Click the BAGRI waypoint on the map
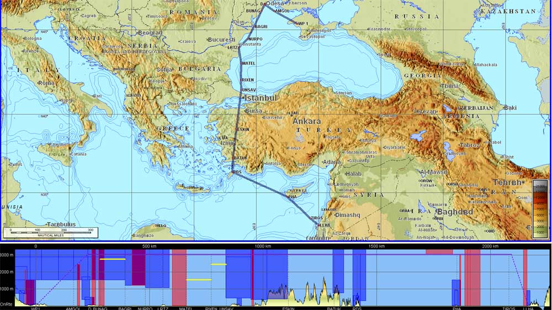The width and height of the screenshot is (552, 310). [260, 27]
